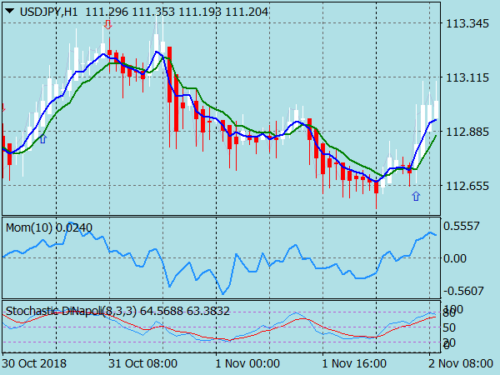Image resolution: width=500 pixels, height=375 pixels.
Task: Click the 2 Nov 08:00 time label
Action: click(x=461, y=363)
